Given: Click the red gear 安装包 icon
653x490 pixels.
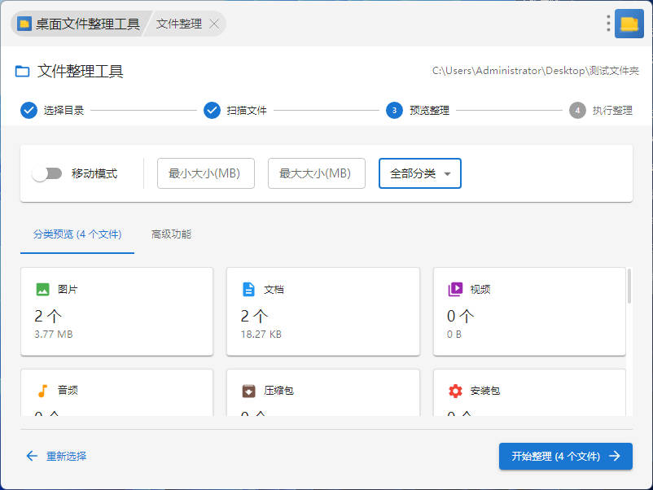Looking at the screenshot, I should (455, 391).
